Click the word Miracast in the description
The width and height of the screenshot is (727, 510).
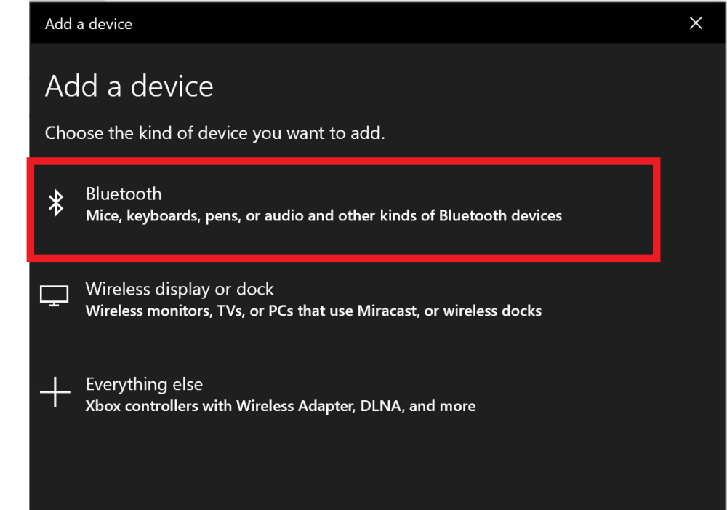point(388,311)
